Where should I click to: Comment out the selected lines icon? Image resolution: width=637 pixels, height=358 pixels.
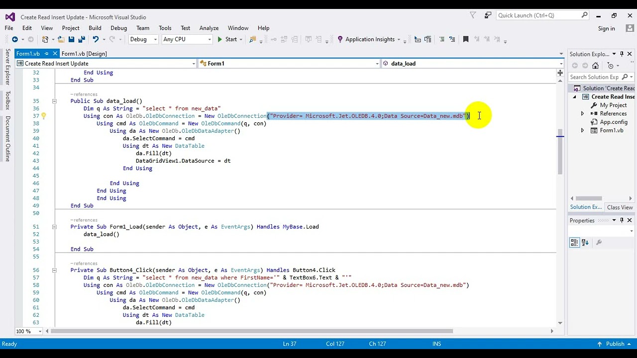pyautogui.click(x=441, y=39)
